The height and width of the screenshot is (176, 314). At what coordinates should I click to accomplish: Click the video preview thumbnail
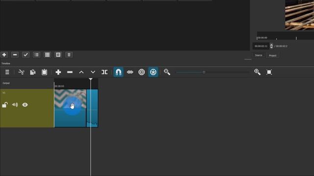coord(300,15)
